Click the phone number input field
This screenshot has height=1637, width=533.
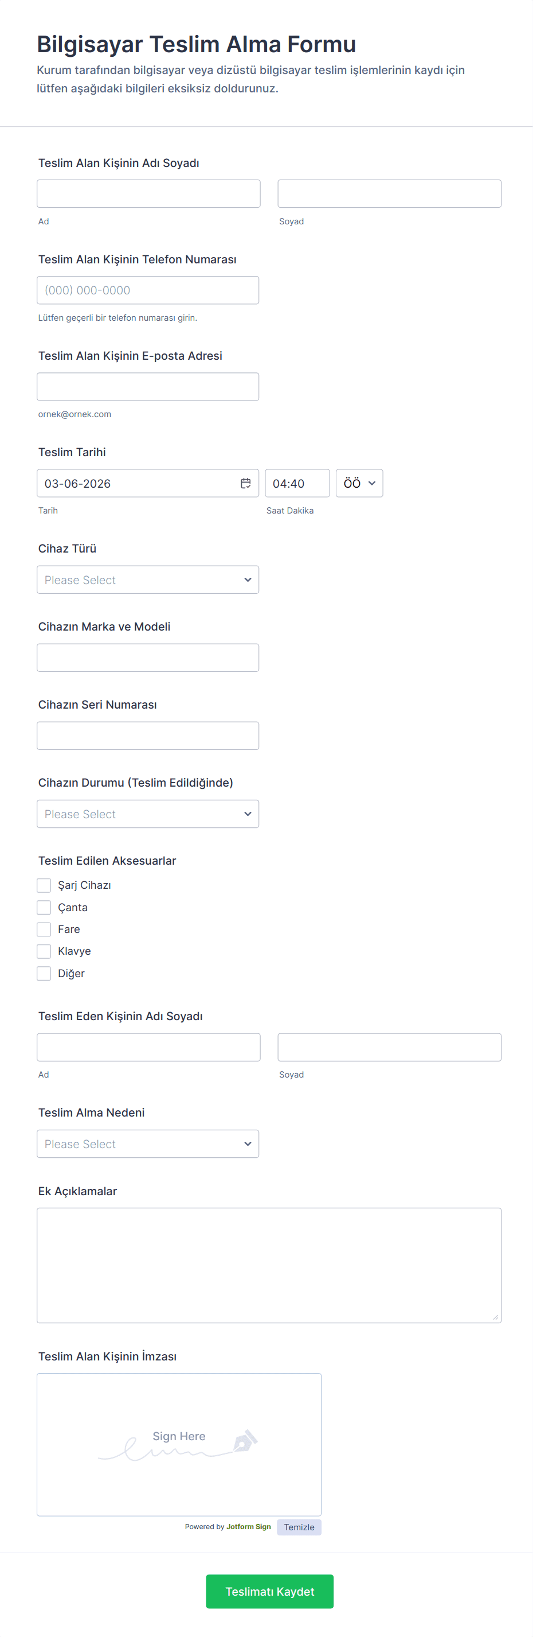(148, 290)
